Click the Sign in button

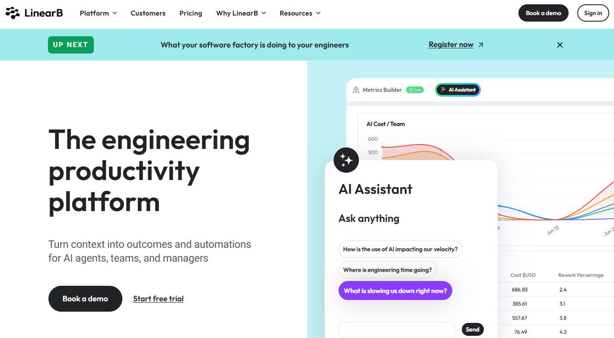pyautogui.click(x=593, y=13)
